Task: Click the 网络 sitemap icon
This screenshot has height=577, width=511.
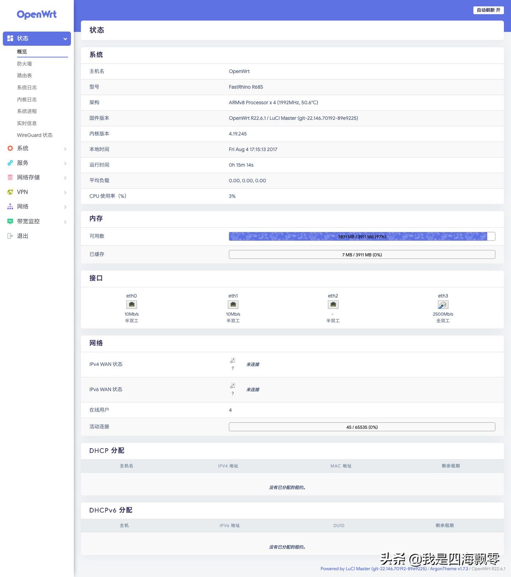Action: coord(10,206)
